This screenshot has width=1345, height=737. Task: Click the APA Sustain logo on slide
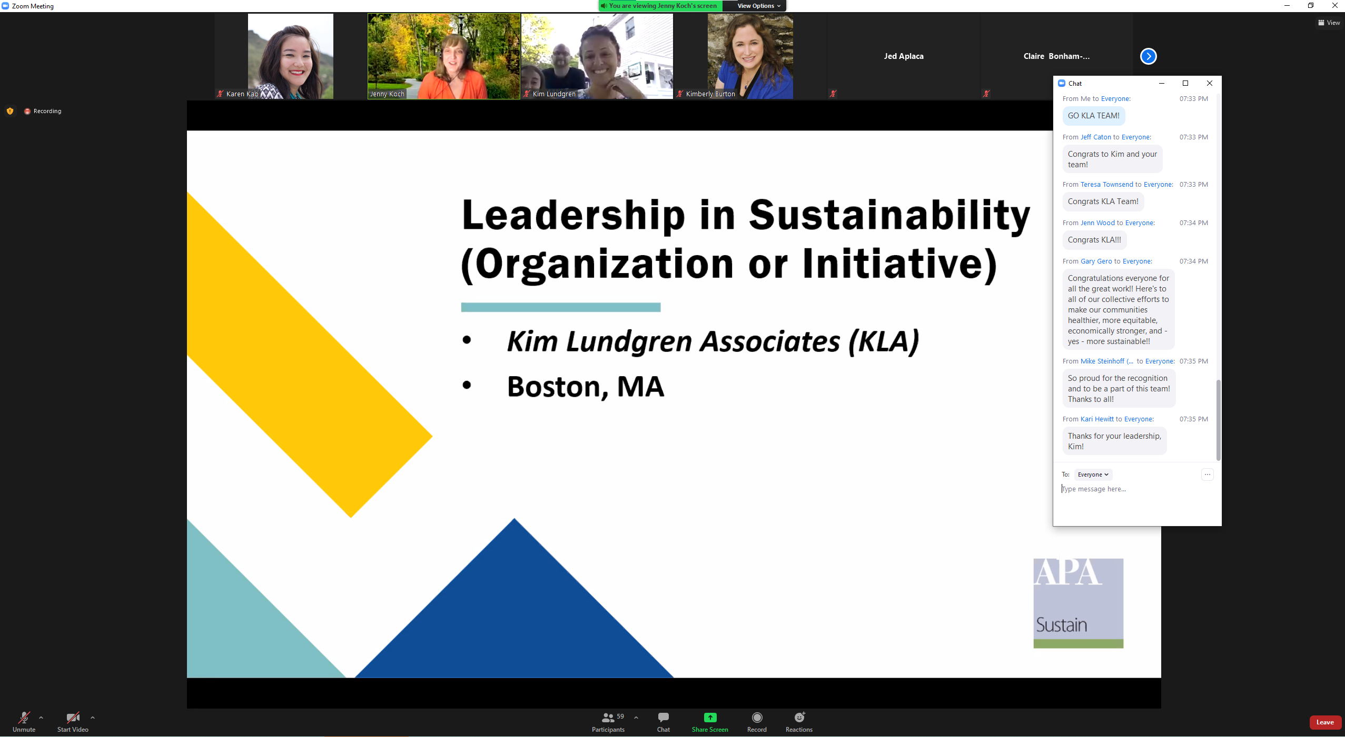pos(1078,603)
